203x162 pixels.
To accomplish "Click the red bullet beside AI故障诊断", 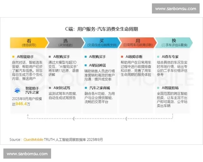I will 122,57.
